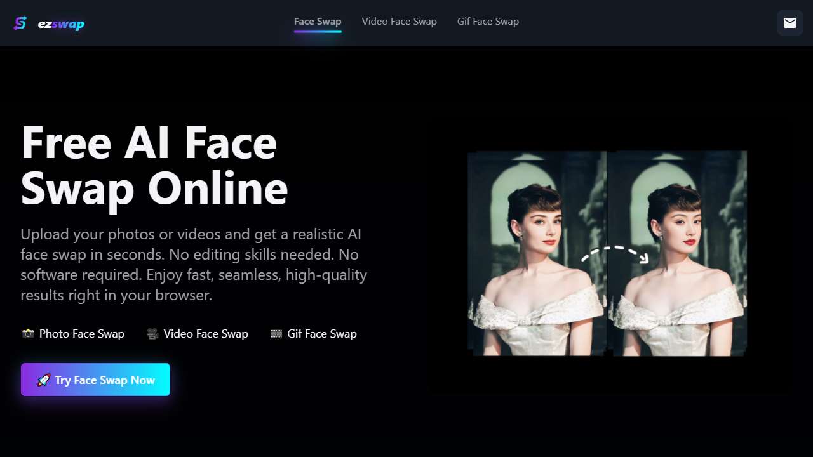Select the Video Face Swap label below the description

point(206,334)
